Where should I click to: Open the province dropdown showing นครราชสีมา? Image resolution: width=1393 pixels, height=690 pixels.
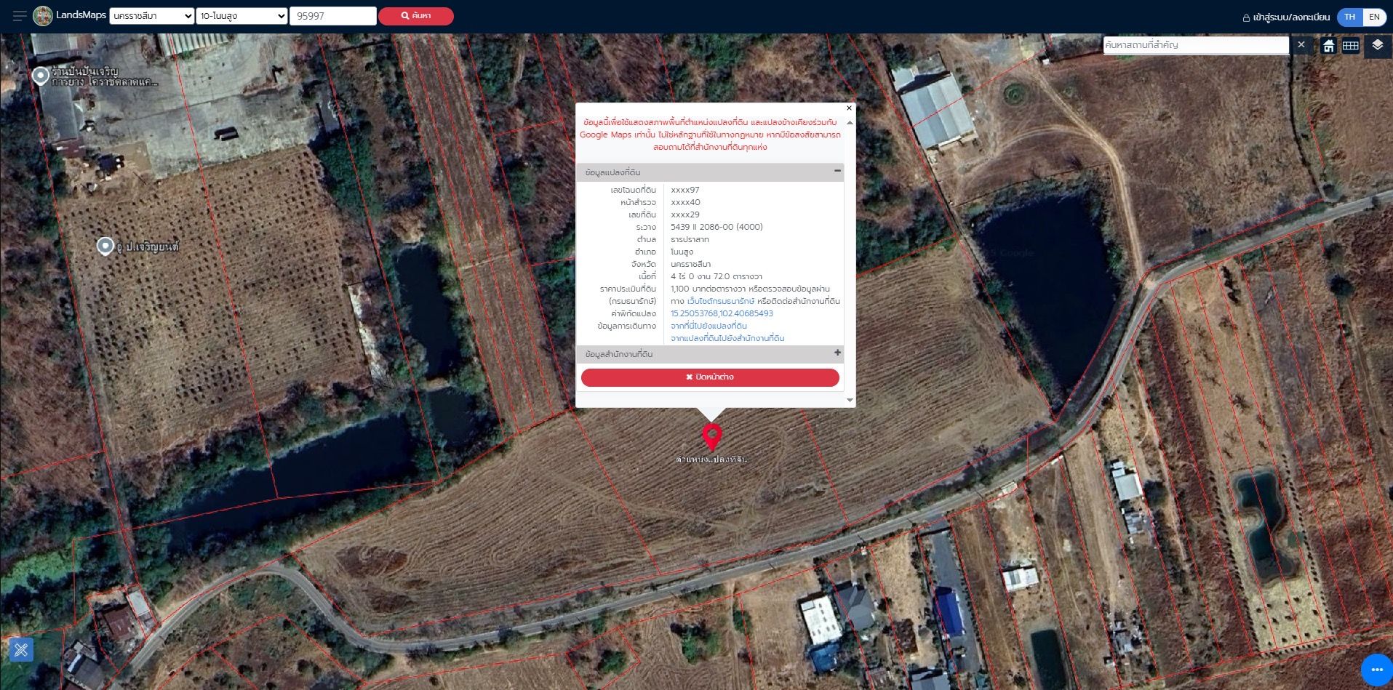151,16
